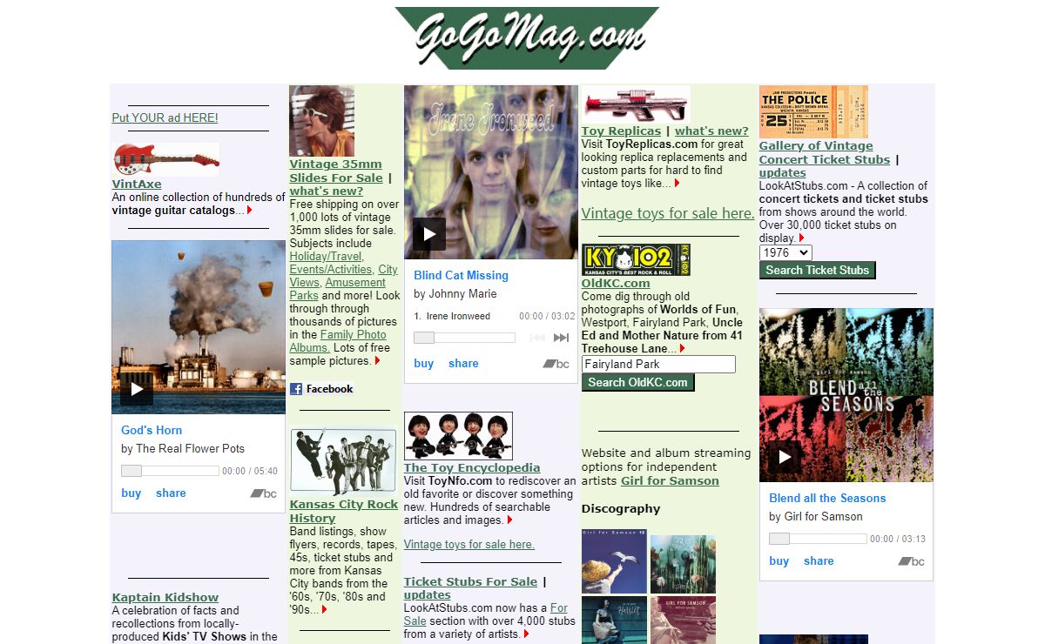
Task: Open the VintAxe link
Action: [x=137, y=184]
